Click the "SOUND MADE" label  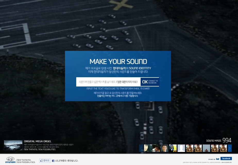point(214,141)
